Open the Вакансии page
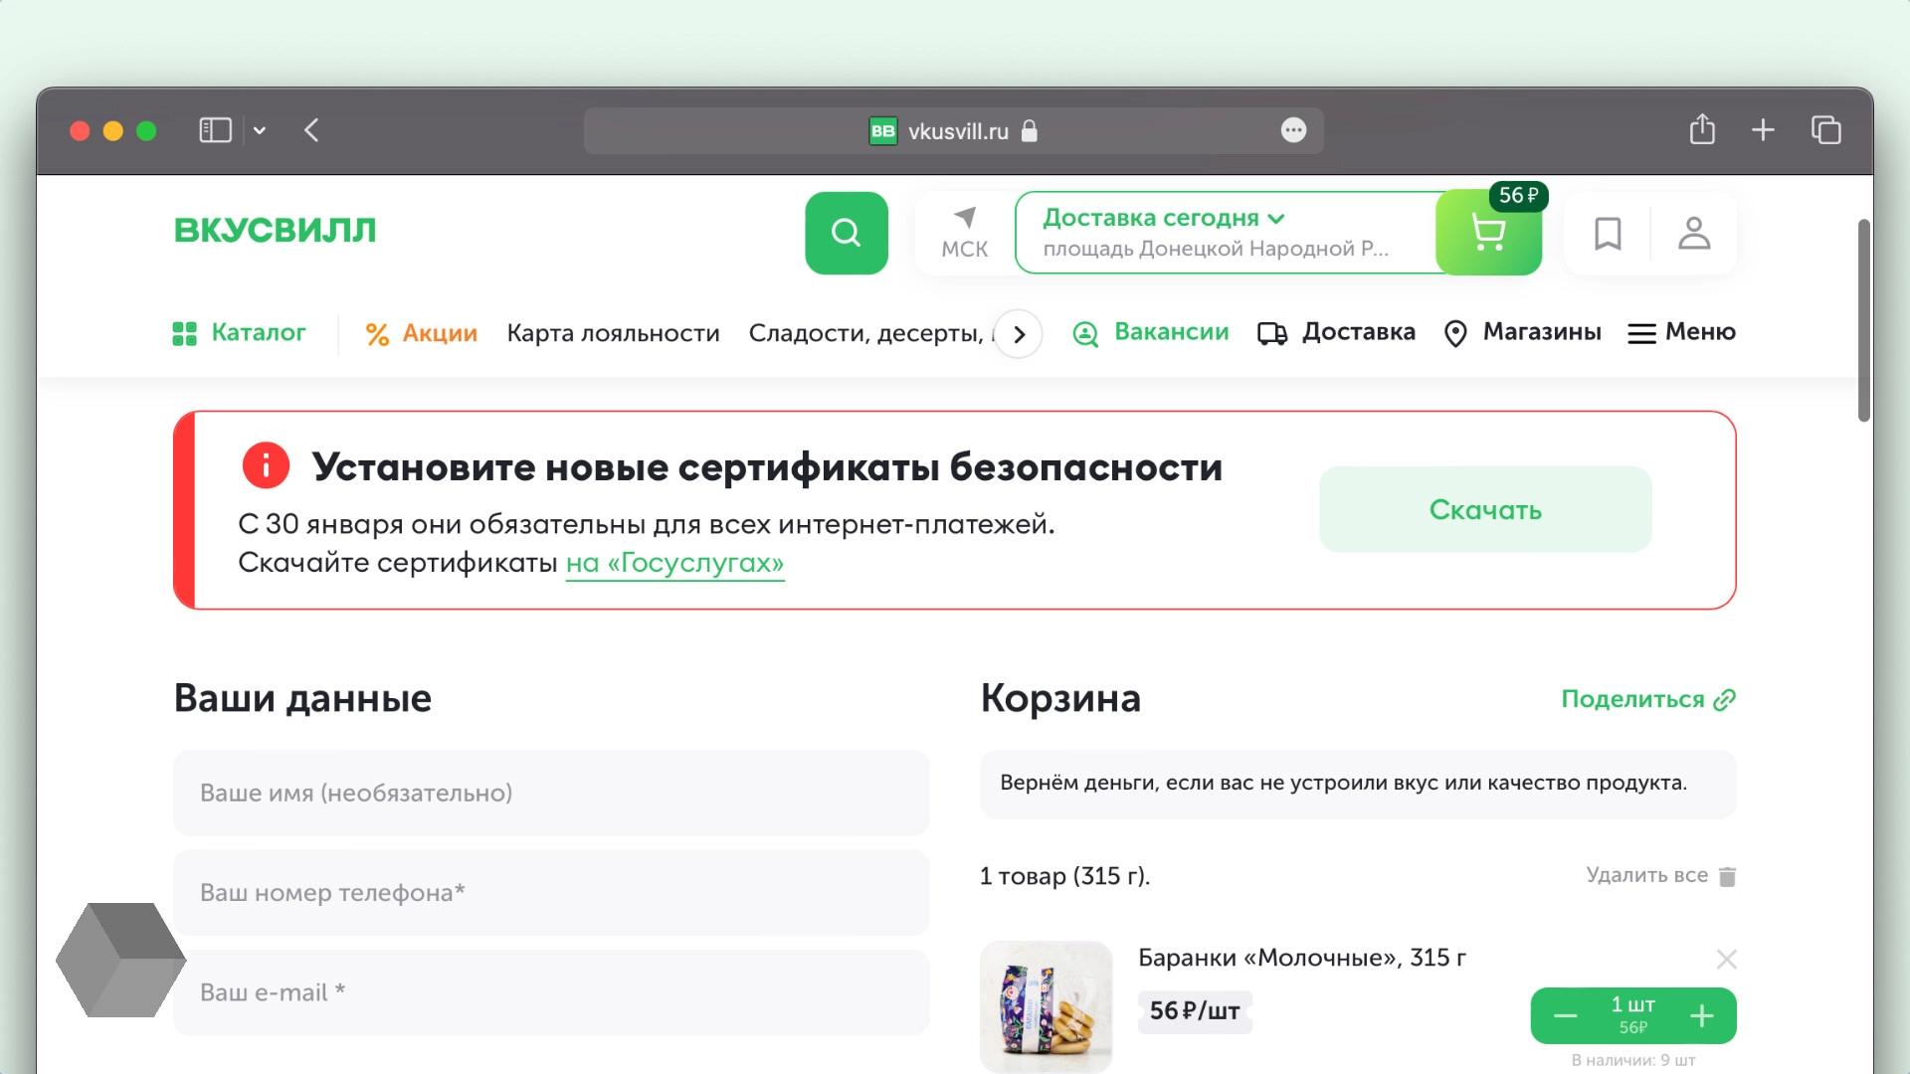The height and width of the screenshot is (1074, 1910). 1151,332
